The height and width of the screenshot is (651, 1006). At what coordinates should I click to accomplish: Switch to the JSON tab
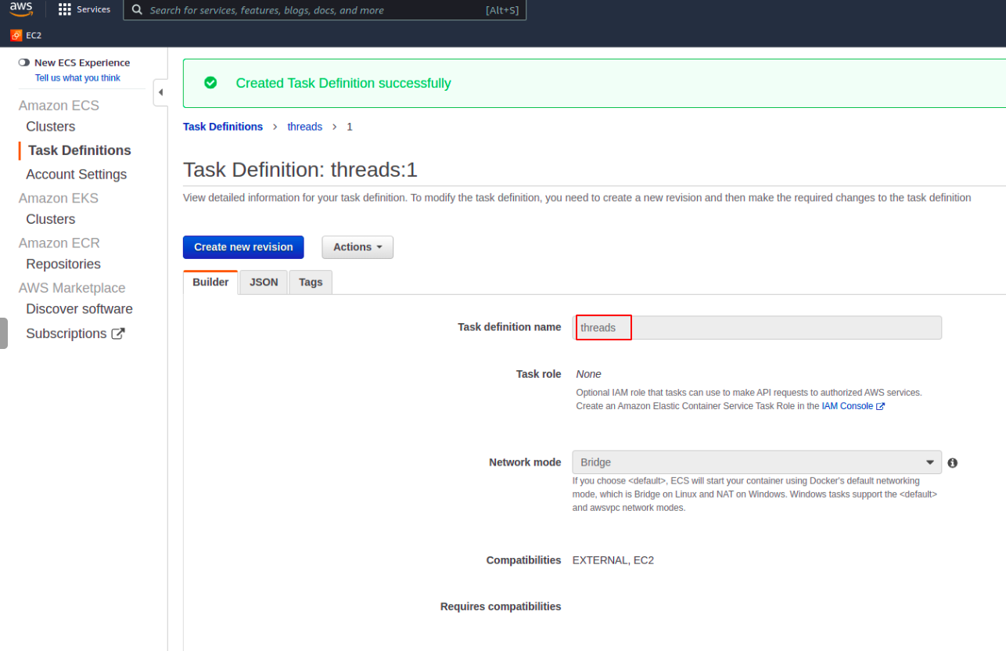click(x=264, y=282)
